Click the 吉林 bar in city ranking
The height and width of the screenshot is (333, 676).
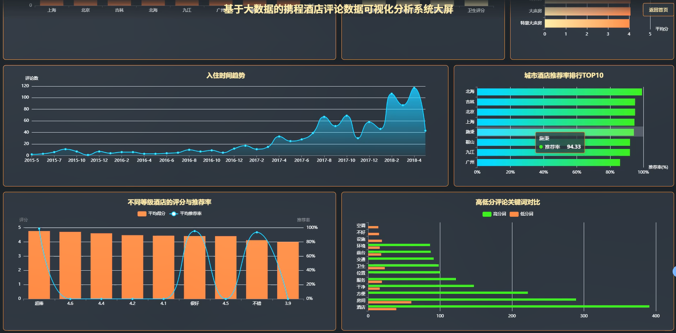tap(556, 102)
